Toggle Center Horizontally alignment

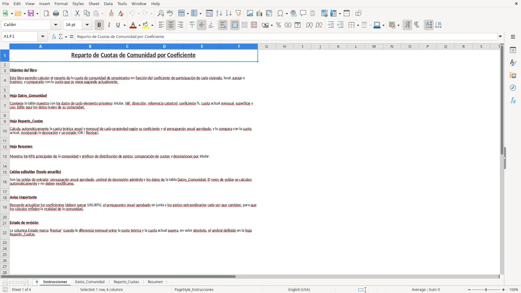pyautogui.click(x=171, y=25)
